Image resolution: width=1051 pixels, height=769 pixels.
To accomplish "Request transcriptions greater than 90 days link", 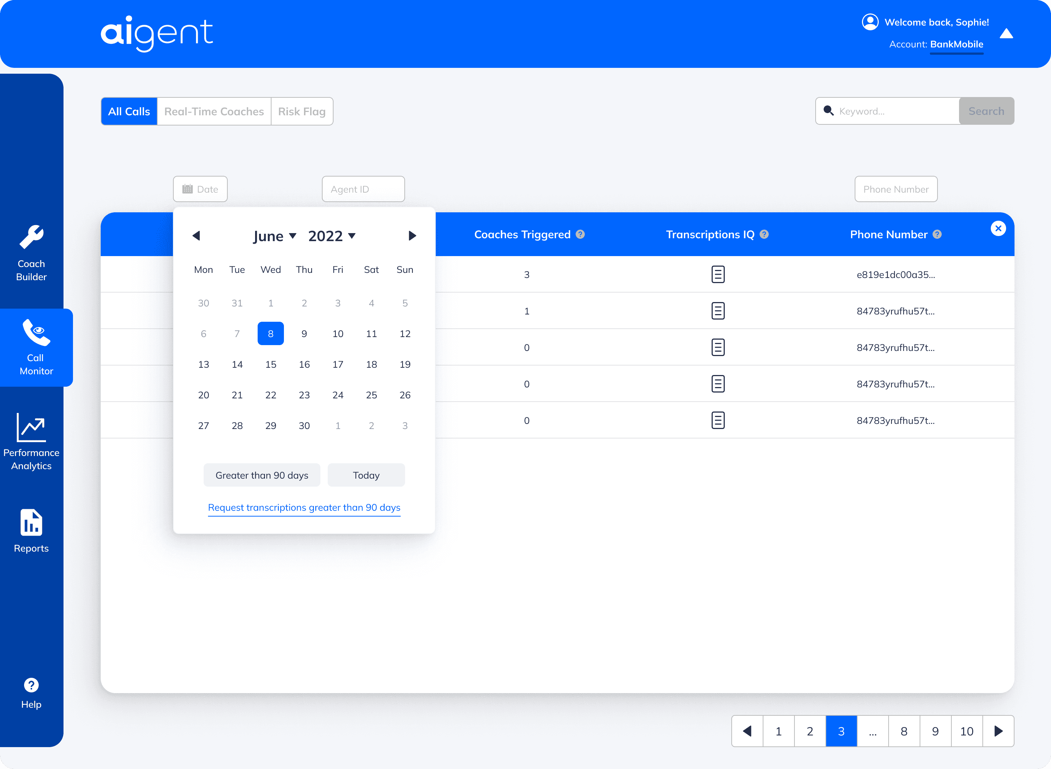I will pyautogui.click(x=304, y=507).
